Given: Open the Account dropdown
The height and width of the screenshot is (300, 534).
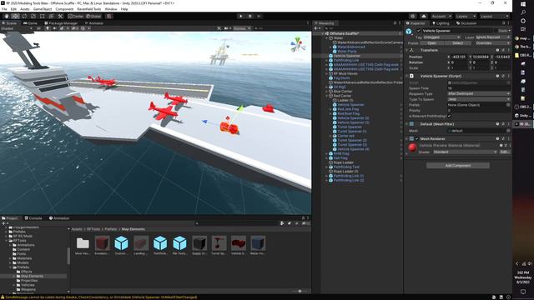Looking at the screenshot, I should (441, 17).
